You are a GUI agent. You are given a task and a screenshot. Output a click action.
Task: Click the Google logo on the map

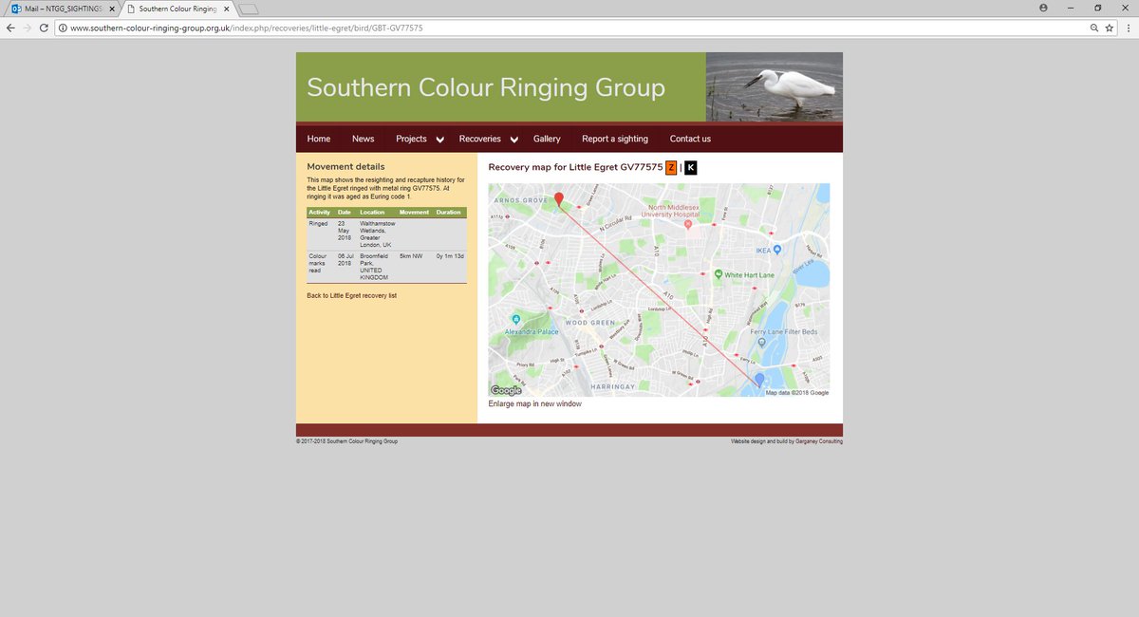pyautogui.click(x=506, y=390)
